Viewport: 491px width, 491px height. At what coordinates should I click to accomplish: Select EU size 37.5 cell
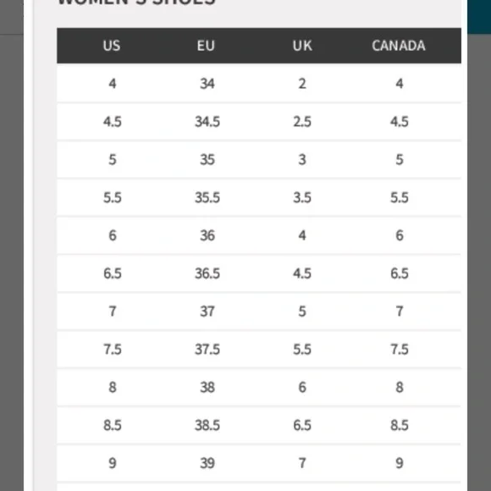click(x=207, y=350)
